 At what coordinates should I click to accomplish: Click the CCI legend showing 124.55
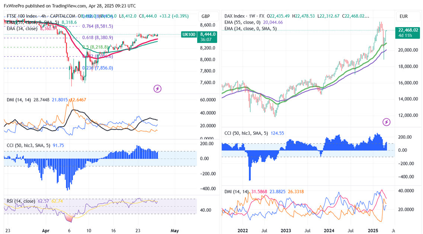pos(249,133)
